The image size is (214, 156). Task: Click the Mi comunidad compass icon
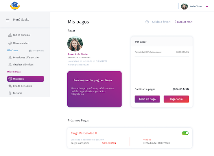point(10,43)
